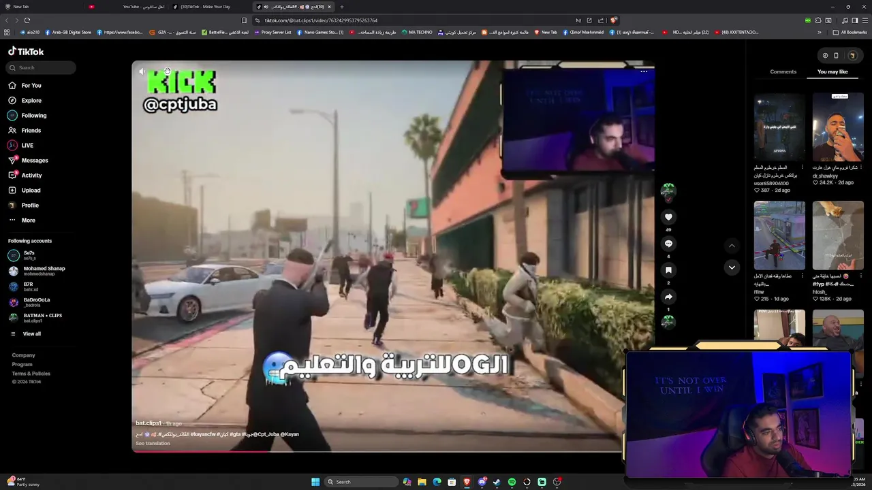Viewport: 872px width, 490px height.
Task: Focus the TikTok search box
Action: point(42,67)
